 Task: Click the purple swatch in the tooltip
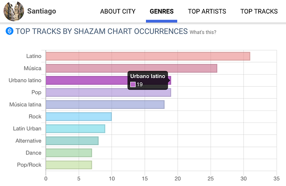133,84
